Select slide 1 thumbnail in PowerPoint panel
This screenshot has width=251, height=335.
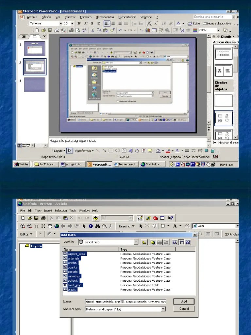click(x=35, y=49)
